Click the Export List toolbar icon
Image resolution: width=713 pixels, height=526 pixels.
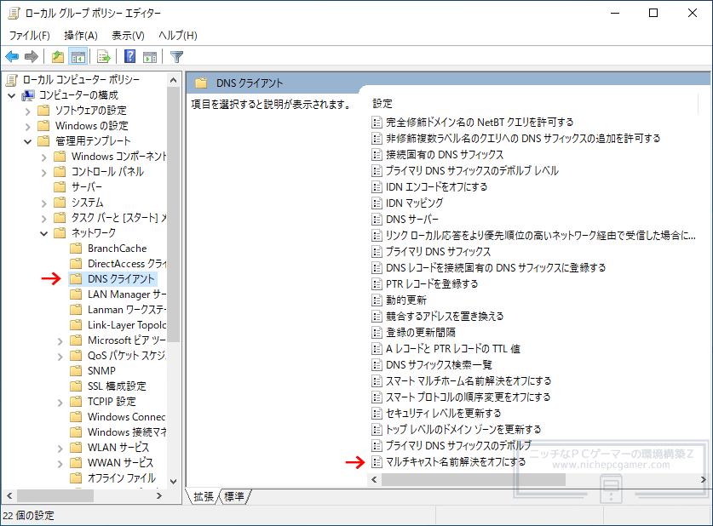point(104,57)
